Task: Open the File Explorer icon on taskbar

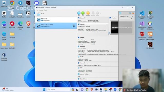Action: 106,89
